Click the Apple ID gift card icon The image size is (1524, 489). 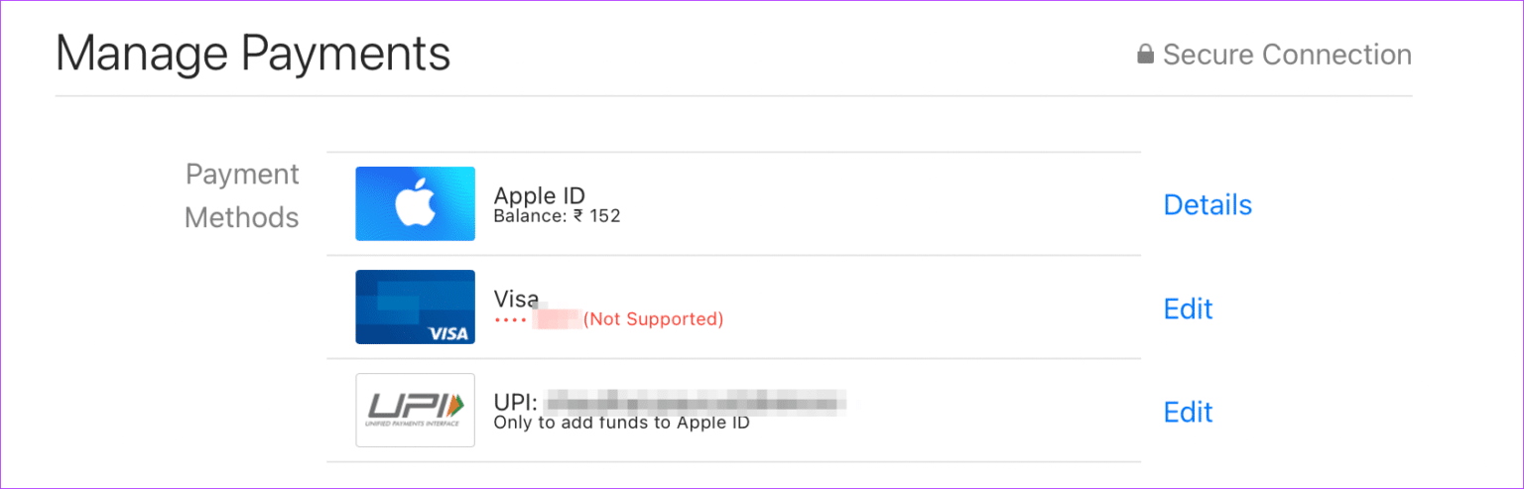coord(415,203)
